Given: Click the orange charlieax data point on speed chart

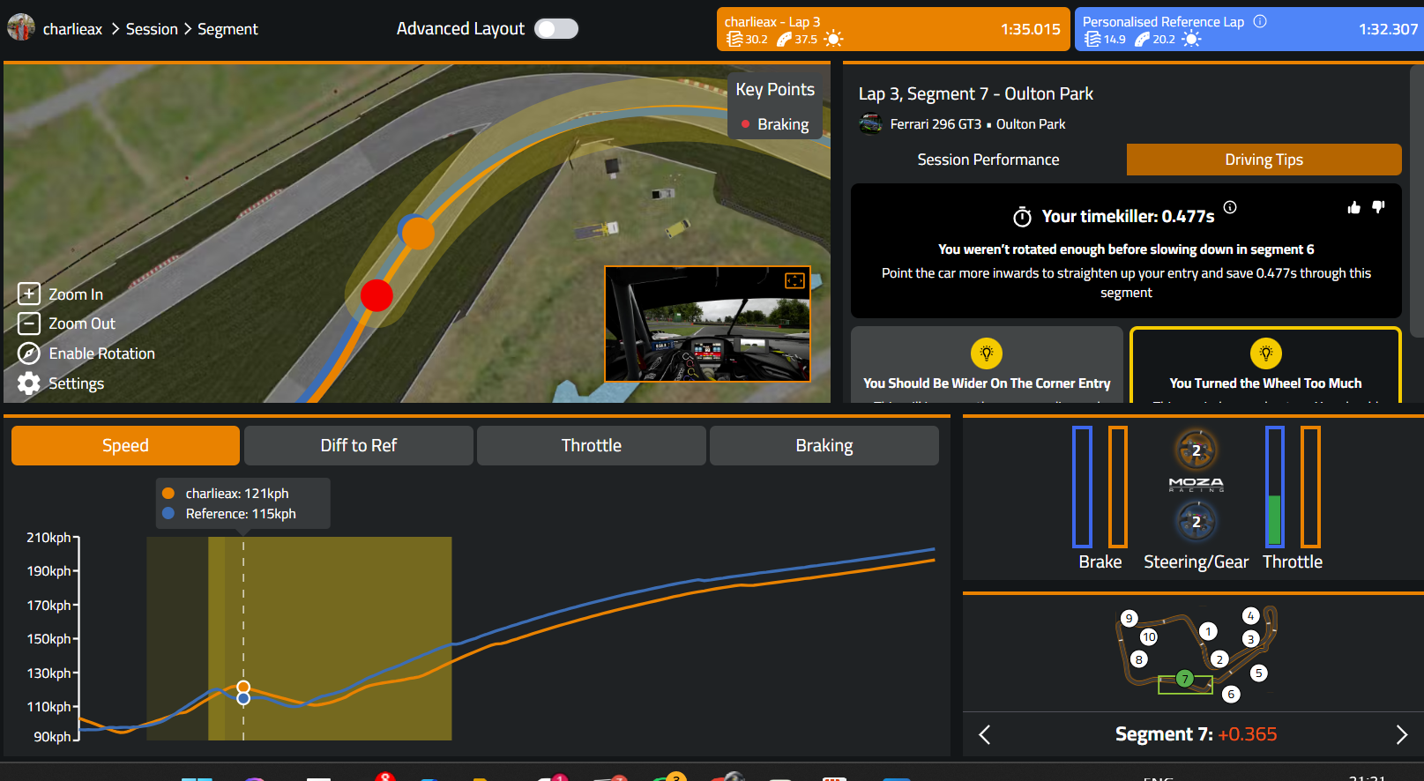Looking at the screenshot, I should point(243,687).
